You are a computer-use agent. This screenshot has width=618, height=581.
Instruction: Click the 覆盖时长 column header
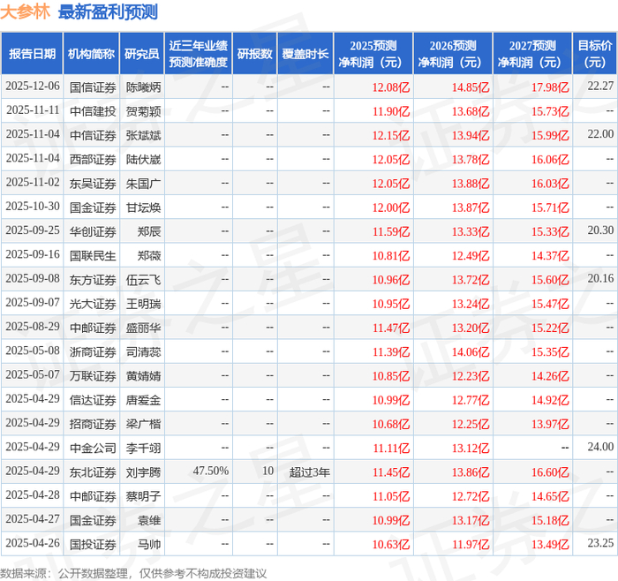[x=305, y=54]
